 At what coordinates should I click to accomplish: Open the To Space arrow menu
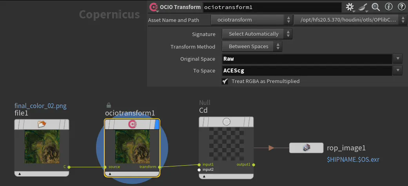[397, 70]
